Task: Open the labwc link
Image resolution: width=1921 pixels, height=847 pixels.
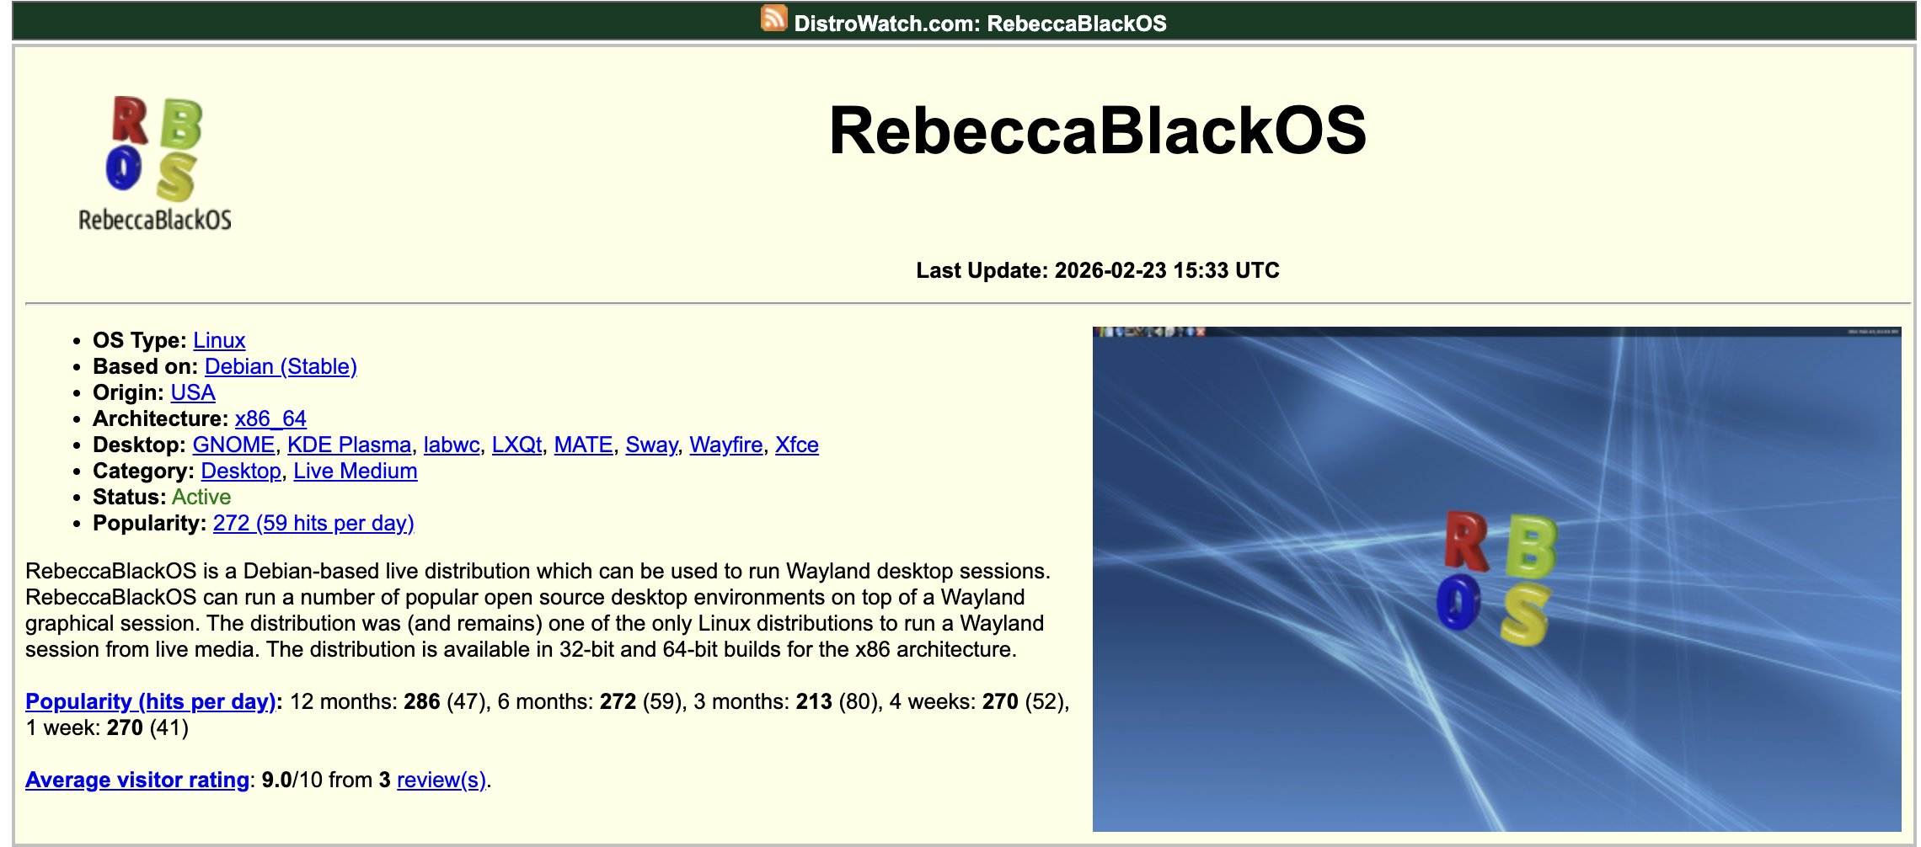Action: [451, 445]
